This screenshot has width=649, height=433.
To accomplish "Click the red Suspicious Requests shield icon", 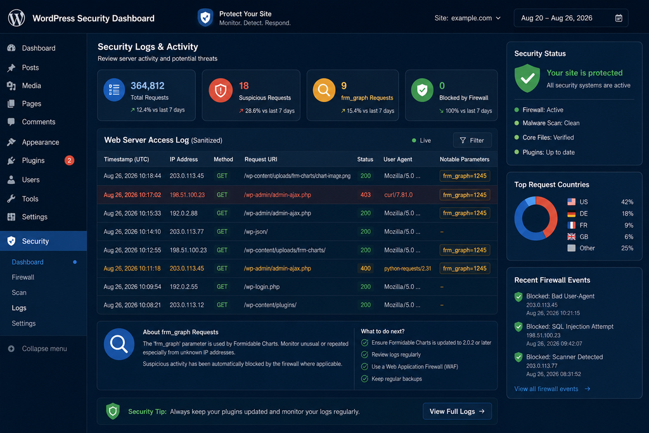I will [221, 90].
